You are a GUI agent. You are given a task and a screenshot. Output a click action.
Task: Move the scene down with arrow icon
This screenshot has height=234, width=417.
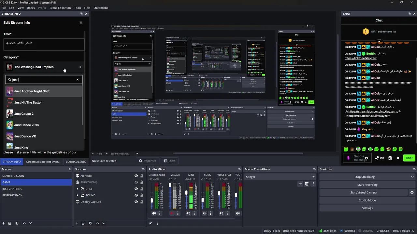pos(30,223)
